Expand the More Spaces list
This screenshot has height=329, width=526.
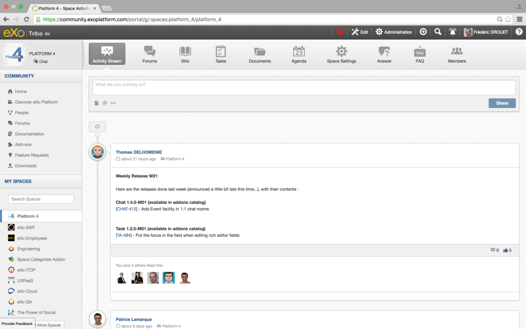click(49, 325)
